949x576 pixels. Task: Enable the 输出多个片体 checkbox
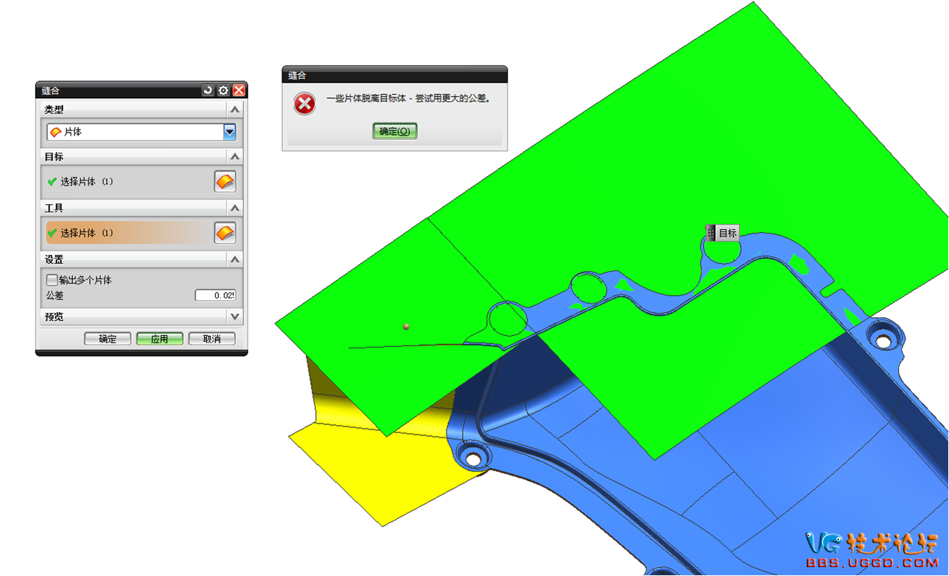click(x=52, y=280)
